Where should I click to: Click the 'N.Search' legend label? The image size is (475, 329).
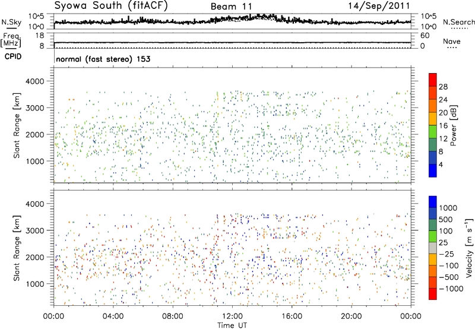click(x=459, y=22)
